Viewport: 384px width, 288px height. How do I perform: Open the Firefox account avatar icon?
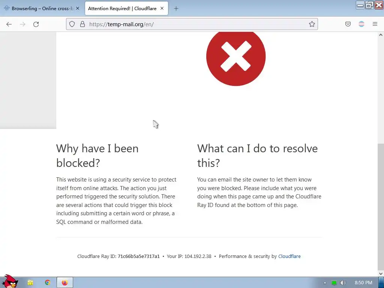click(x=361, y=24)
